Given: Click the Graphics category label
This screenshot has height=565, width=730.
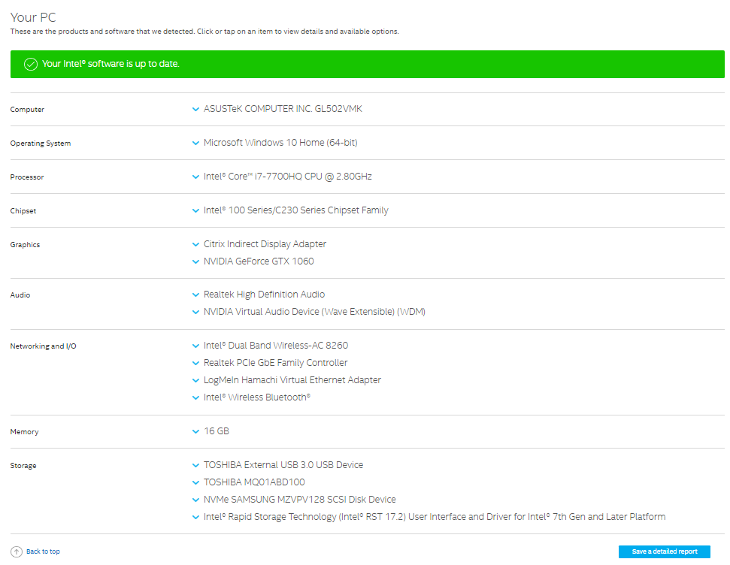Looking at the screenshot, I should [x=25, y=245].
